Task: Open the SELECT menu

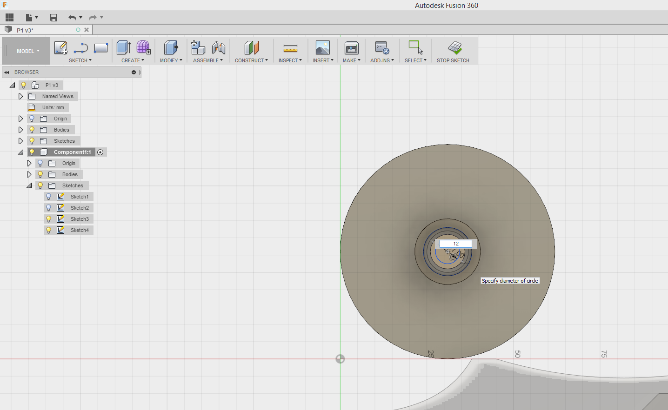Action: tap(415, 60)
